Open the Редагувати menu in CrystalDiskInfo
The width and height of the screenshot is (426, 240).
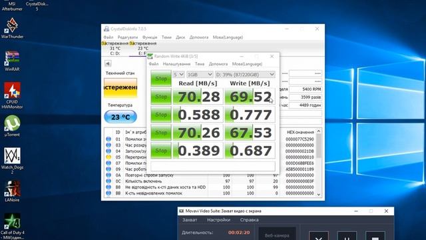pyautogui.click(x=128, y=37)
